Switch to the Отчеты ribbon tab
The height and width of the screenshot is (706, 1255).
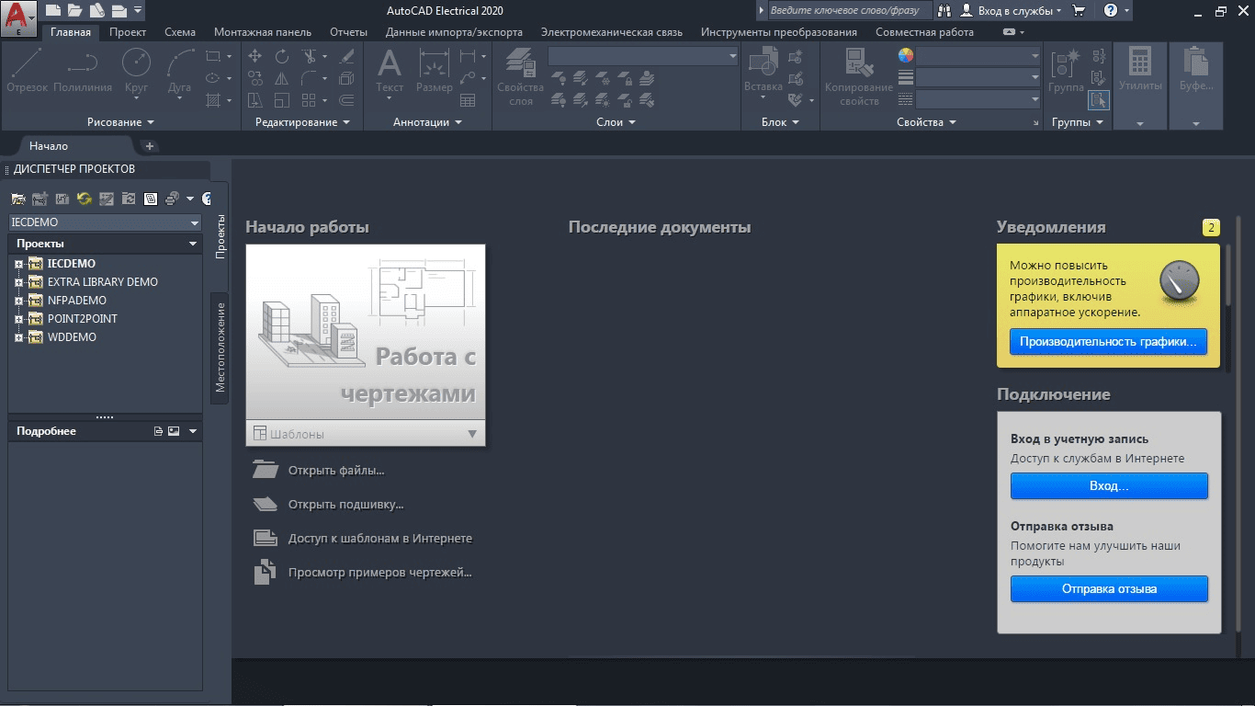point(348,32)
